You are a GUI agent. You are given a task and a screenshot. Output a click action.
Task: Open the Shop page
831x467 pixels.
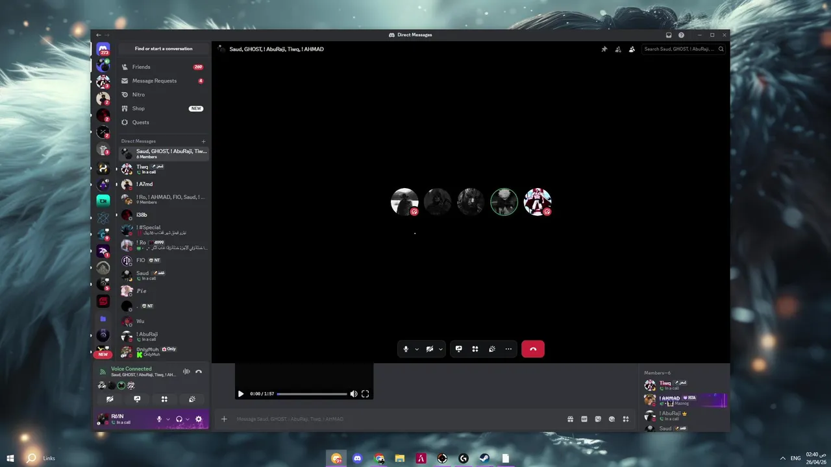(x=164, y=108)
